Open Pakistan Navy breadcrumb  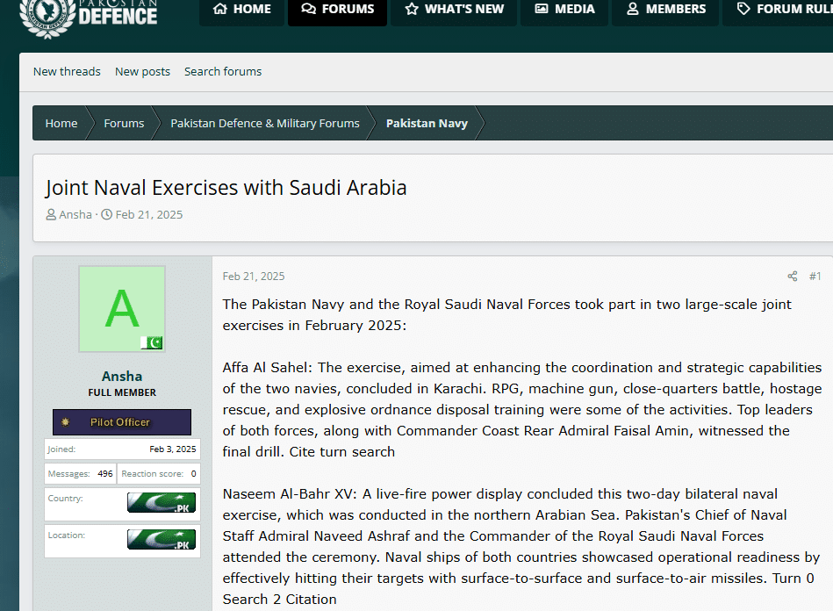pyautogui.click(x=427, y=123)
